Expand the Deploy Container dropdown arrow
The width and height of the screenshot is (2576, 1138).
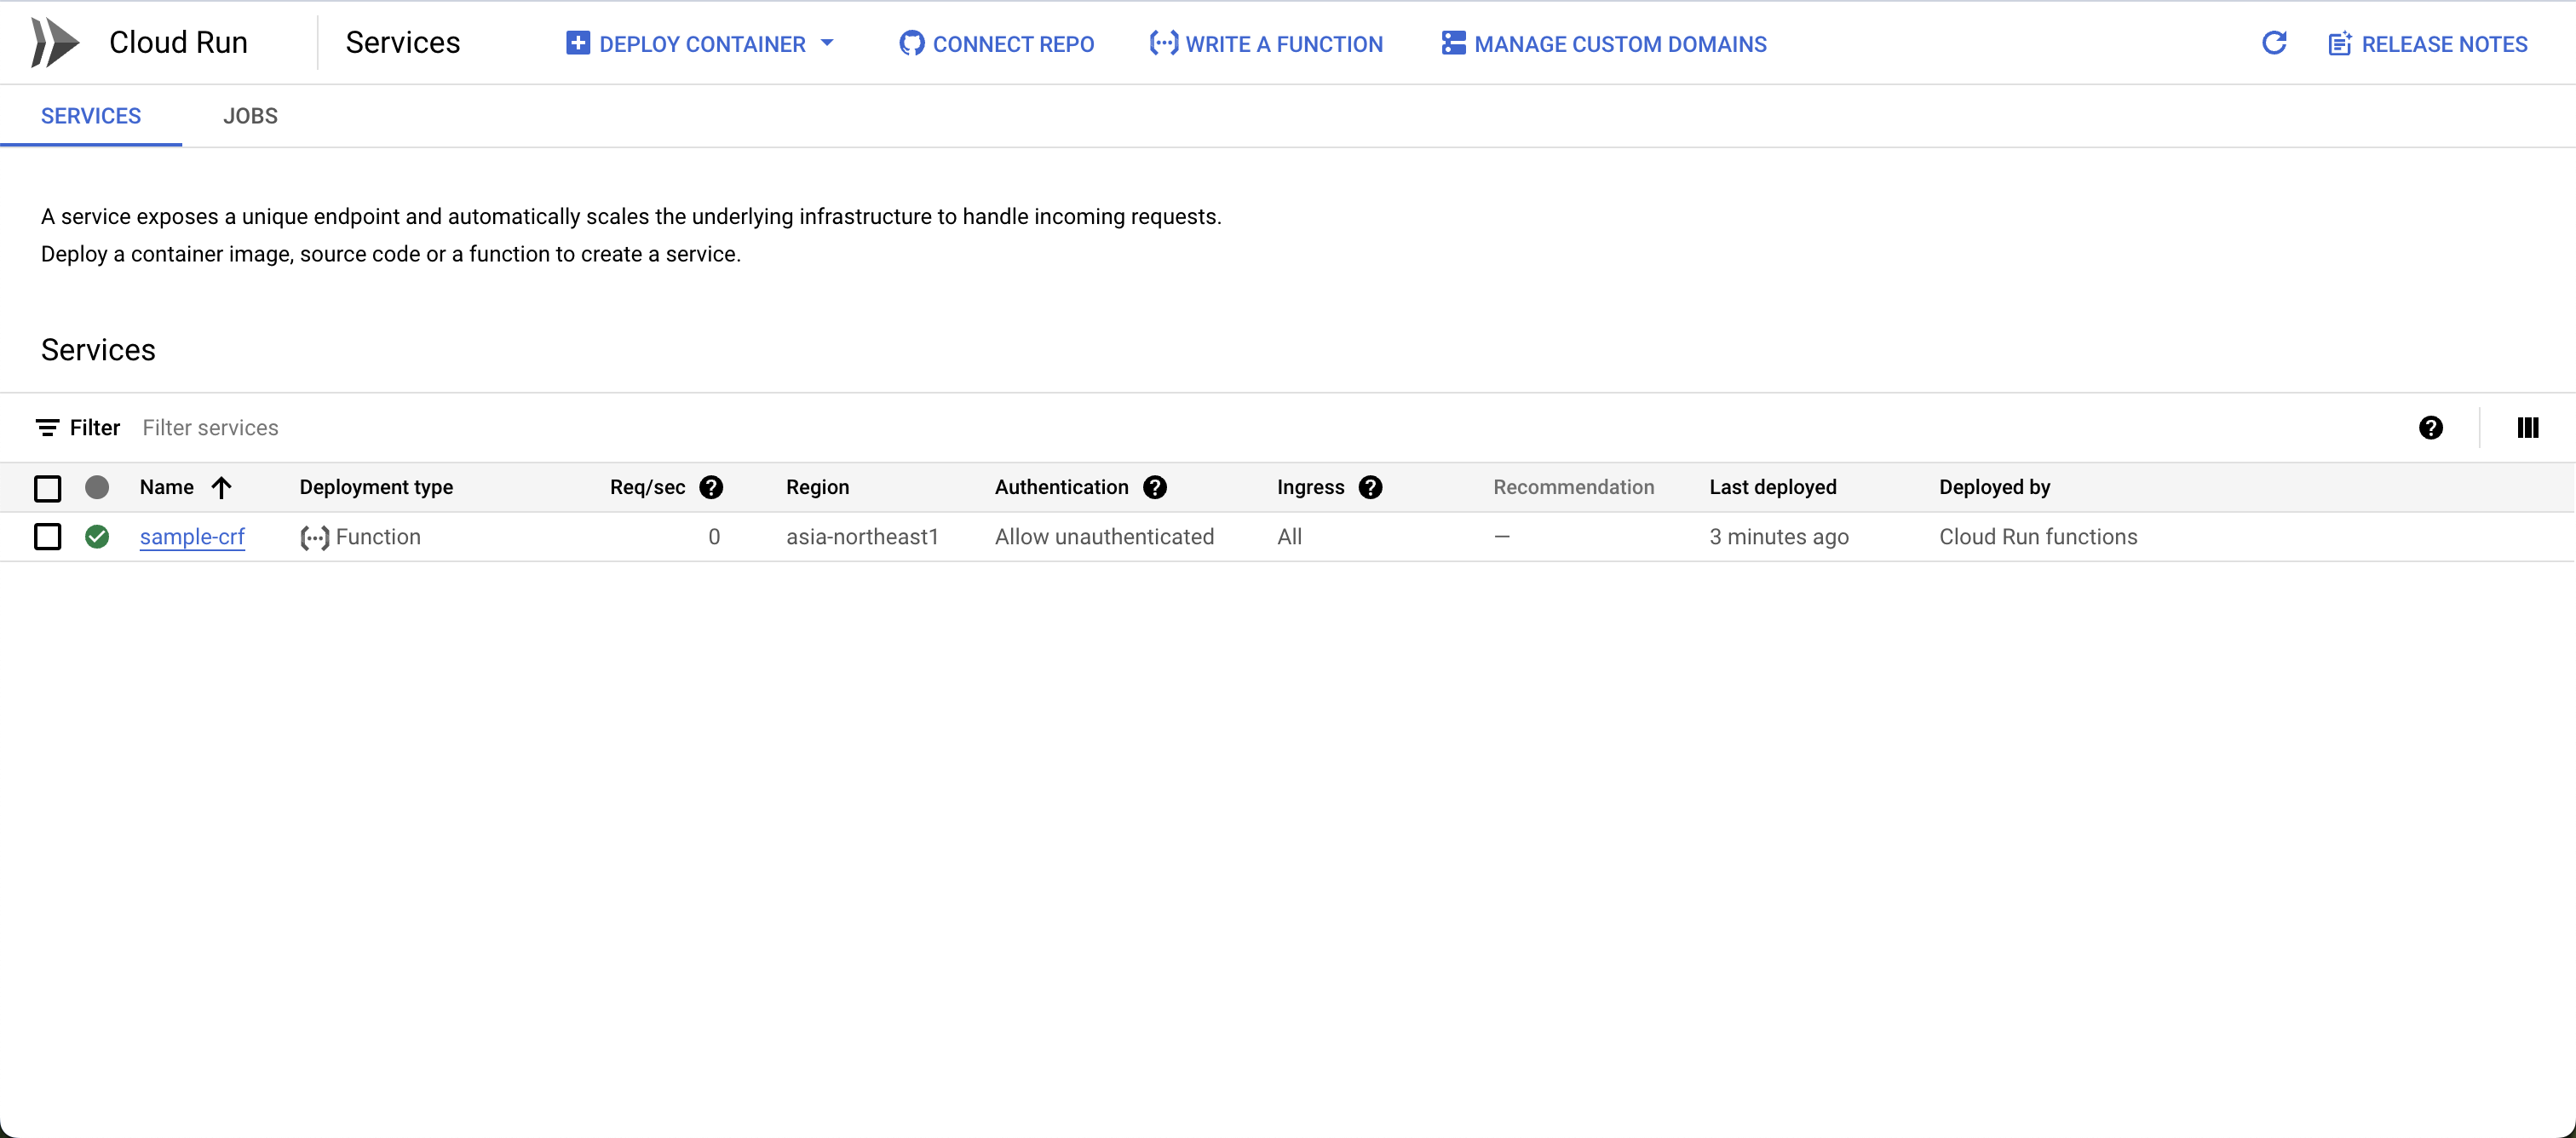pos(827,43)
